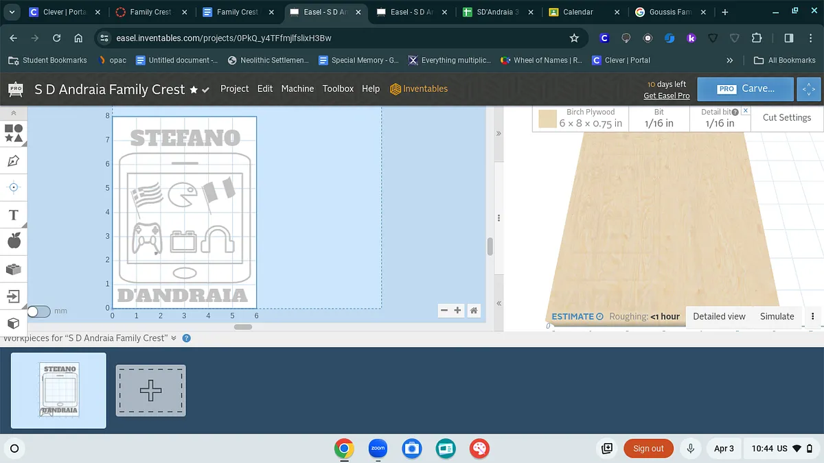Follow the Get Easel Pro link
This screenshot has height=463, width=824.
click(x=666, y=95)
